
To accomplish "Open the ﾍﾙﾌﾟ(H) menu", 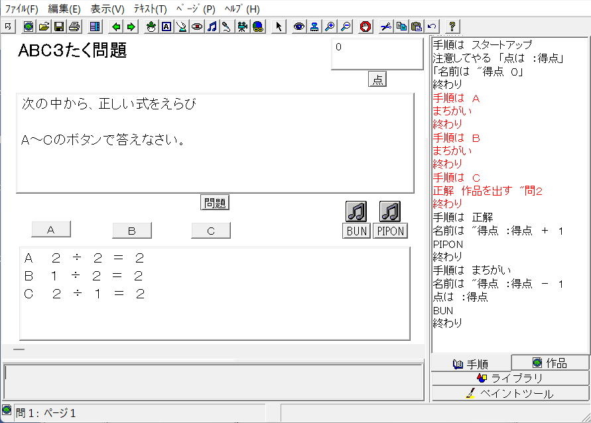I will [242, 9].
